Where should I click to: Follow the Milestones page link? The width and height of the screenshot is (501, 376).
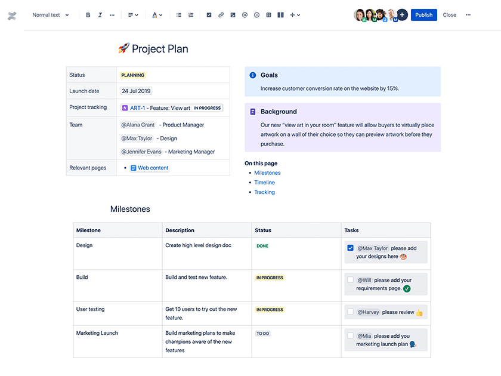(x=267, y=172)
